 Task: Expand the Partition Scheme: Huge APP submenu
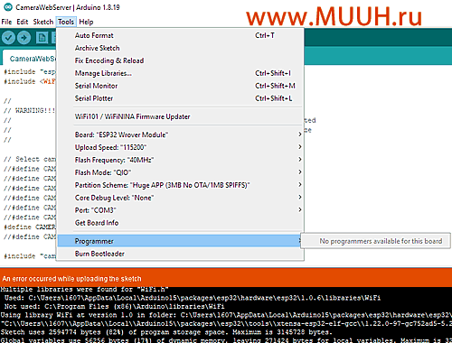point(181,185)
